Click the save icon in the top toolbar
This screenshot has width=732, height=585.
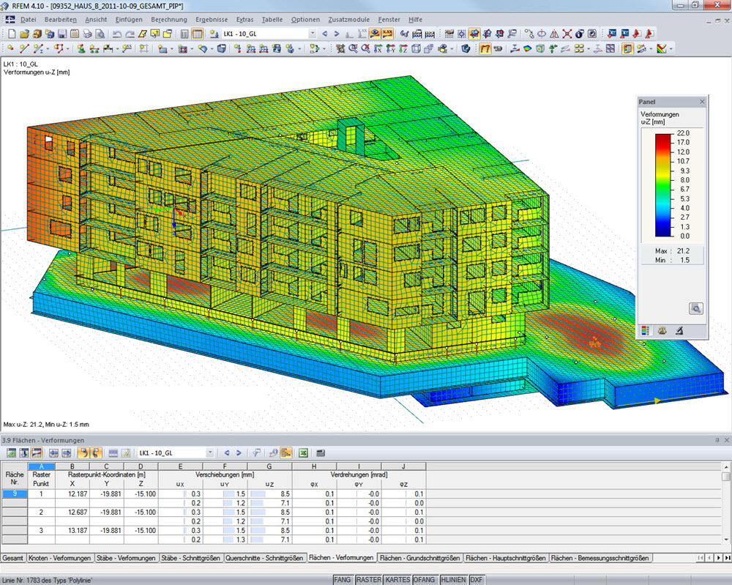pos(61,33)
